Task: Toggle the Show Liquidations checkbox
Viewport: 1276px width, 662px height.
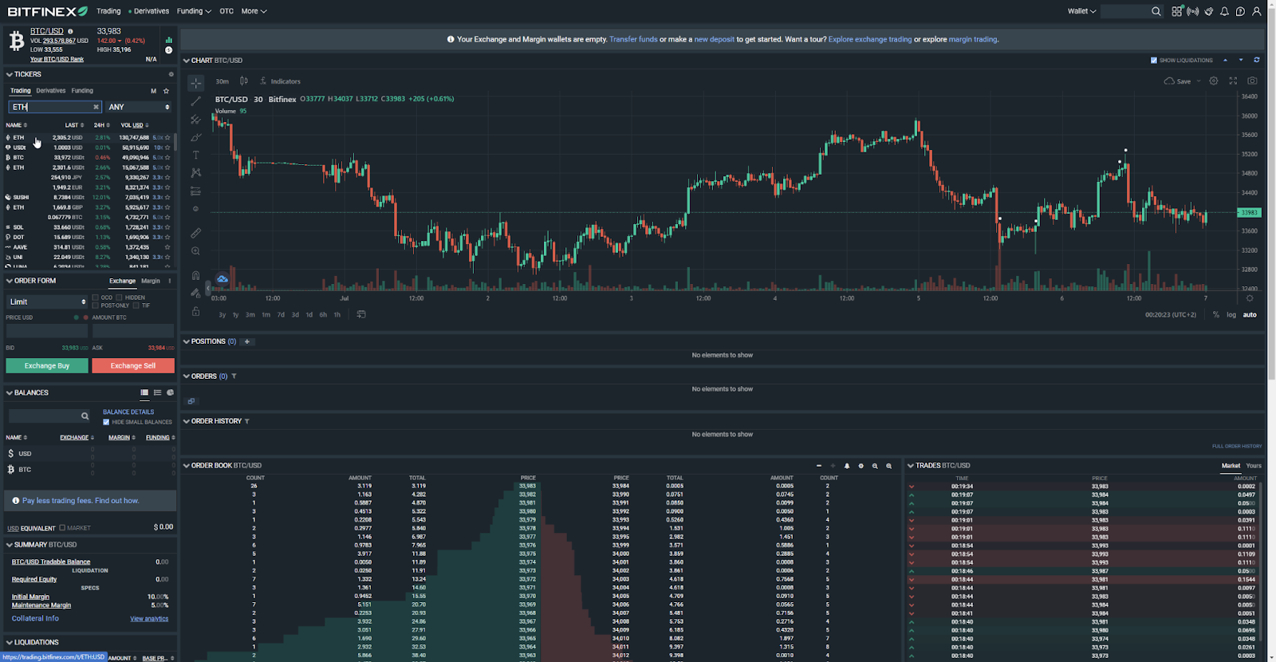Action: click(1154, 61)
